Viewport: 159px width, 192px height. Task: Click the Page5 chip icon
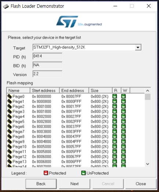pyautogui.click(x=10, y=122)
